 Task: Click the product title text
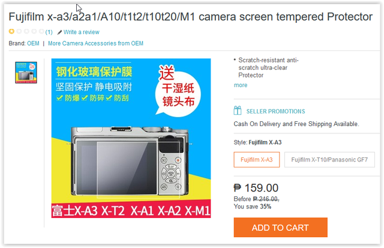click(191, 17)
